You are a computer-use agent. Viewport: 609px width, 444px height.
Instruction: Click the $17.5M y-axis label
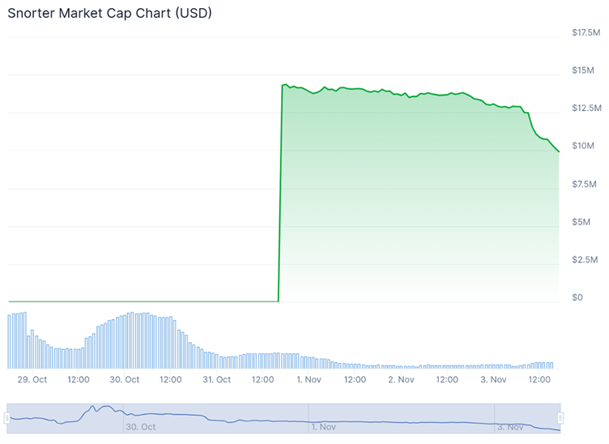click(x=586, y=32)
